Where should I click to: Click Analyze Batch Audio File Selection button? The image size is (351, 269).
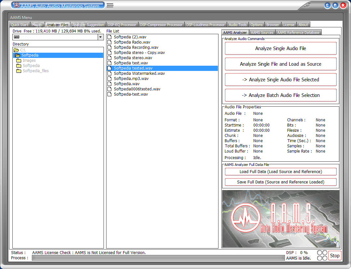coord(280,95)
